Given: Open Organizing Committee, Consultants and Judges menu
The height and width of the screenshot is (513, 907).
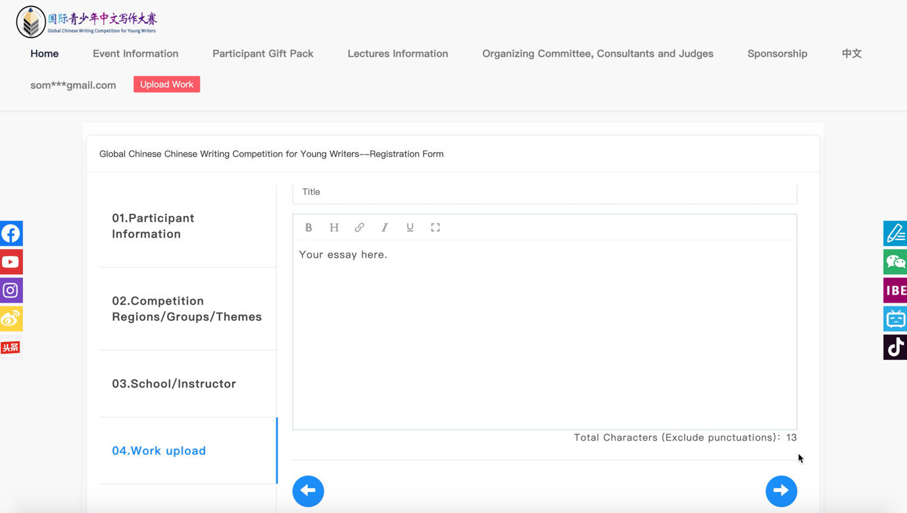Looking at the screenshot, I should pyautogui.click(x=598, y=54).
